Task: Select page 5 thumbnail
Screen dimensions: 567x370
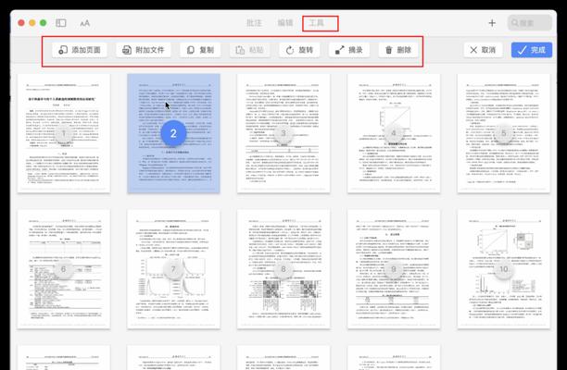Action: tap(504, 133)
